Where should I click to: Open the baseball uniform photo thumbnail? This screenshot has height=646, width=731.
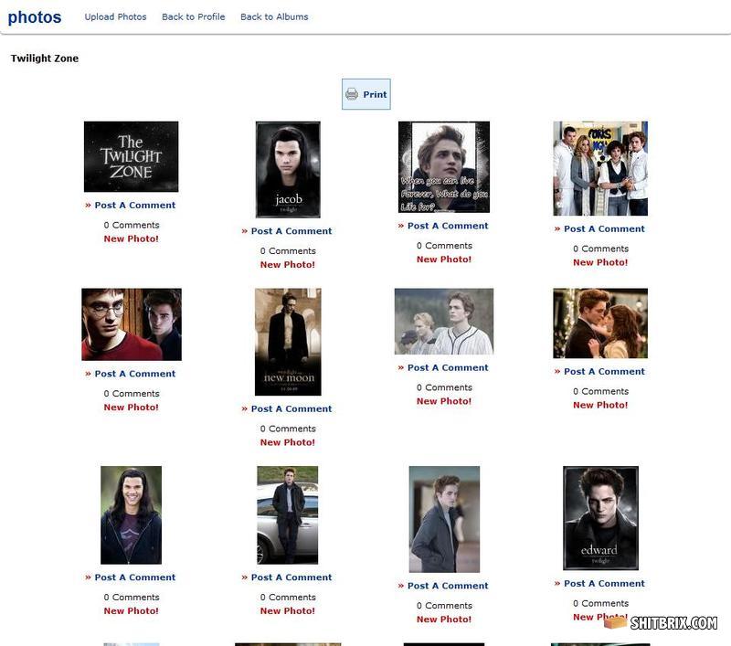(444, 321)
